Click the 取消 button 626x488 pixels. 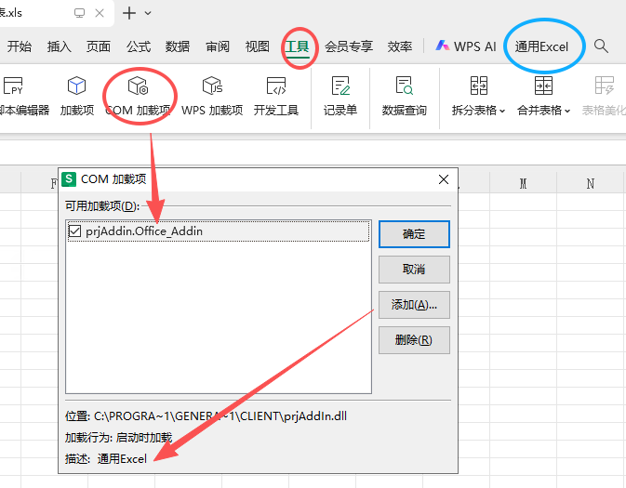click(414, 270)
